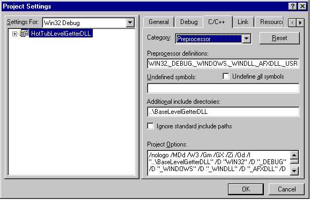This screenshot has width=310, height=200.
Task: Click Additional include directories field
Action: pos(223,112)
